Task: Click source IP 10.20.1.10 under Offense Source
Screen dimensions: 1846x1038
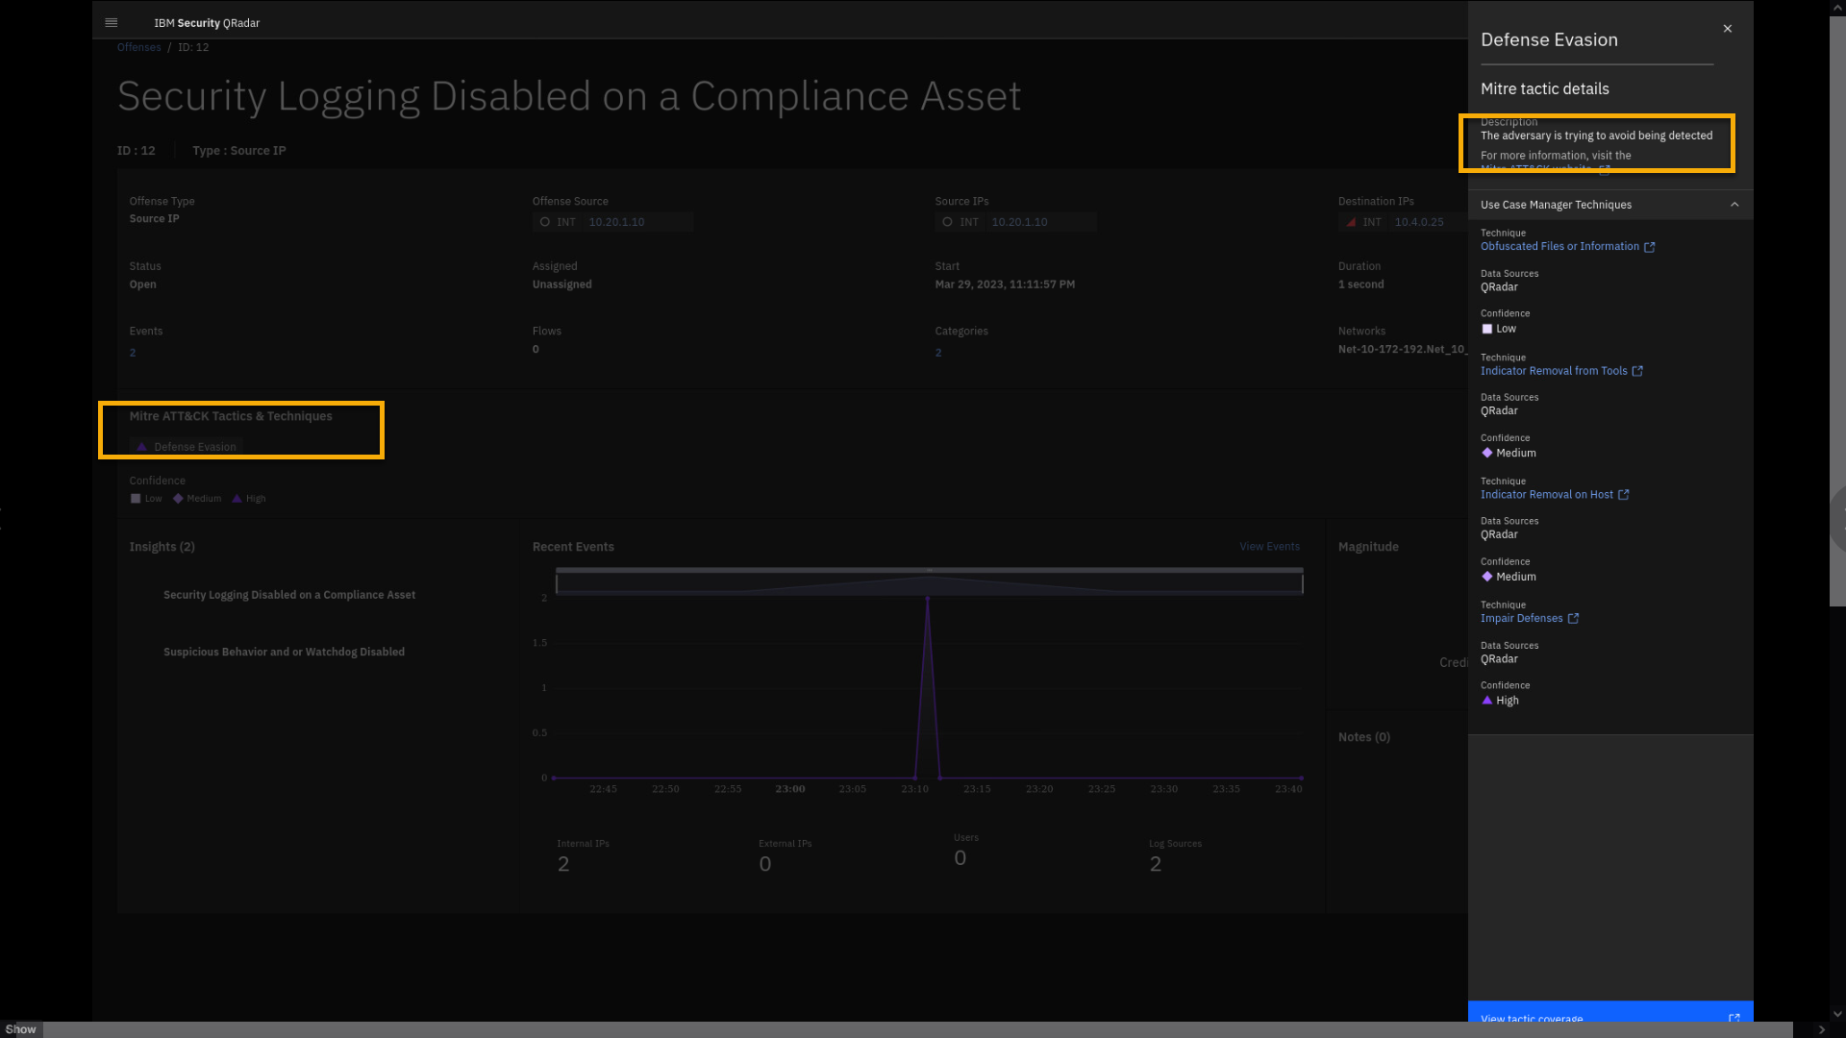Action: pos(616,222)
